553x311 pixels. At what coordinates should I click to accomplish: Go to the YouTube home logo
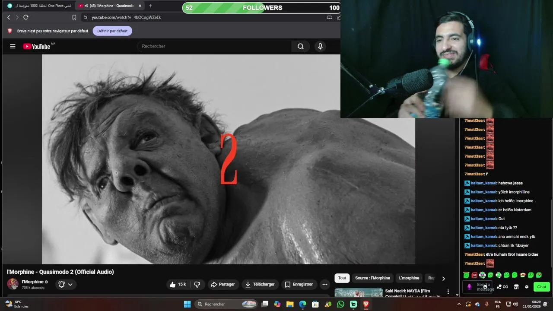pos(36,46)
